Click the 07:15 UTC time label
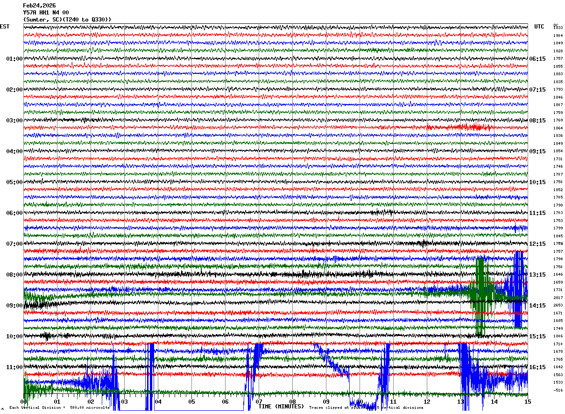The height and width of the screenshot is (414, 565). tap(538, 90)
